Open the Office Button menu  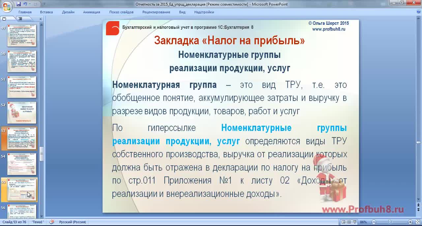[x=7, y=7]
